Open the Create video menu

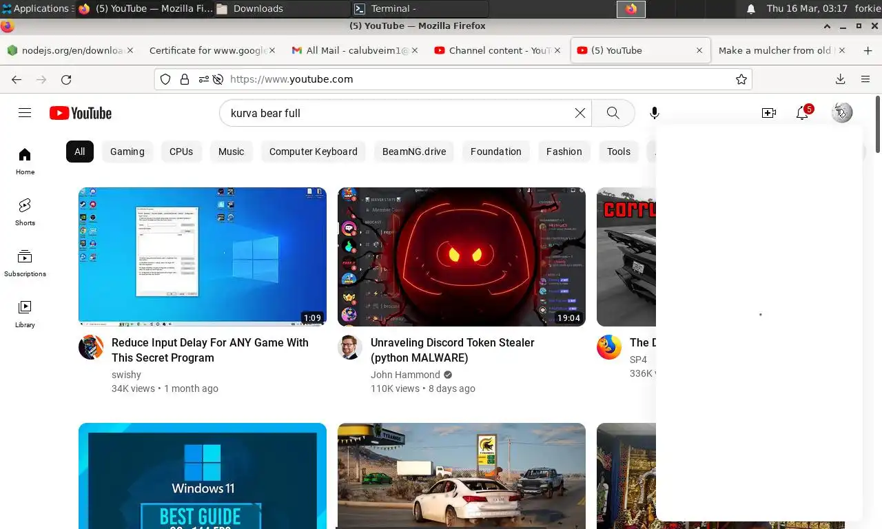click(769, 113)
